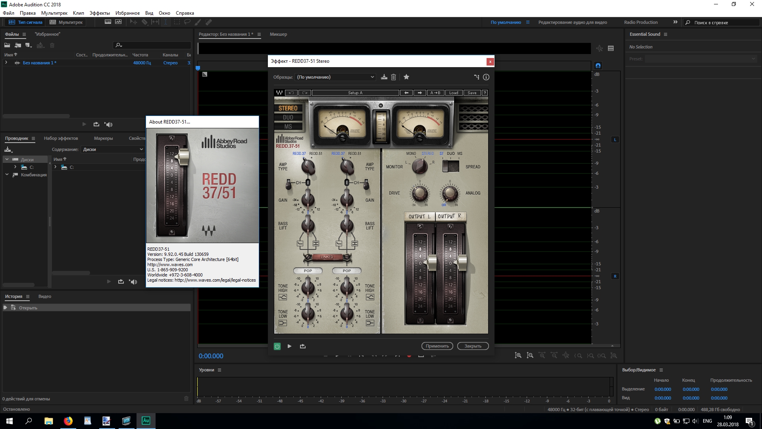This screenshot has height=429, width=762.
Task: Expand the C: drive under Диски
Action: click(15, 167)
